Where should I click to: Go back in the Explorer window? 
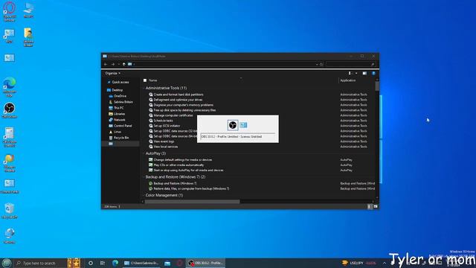click(106, 64)
